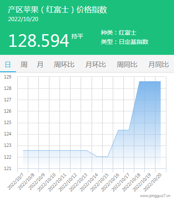The image size is (174, 200).
Task: Click the 128.594 index value
Action: coord(39,41)
